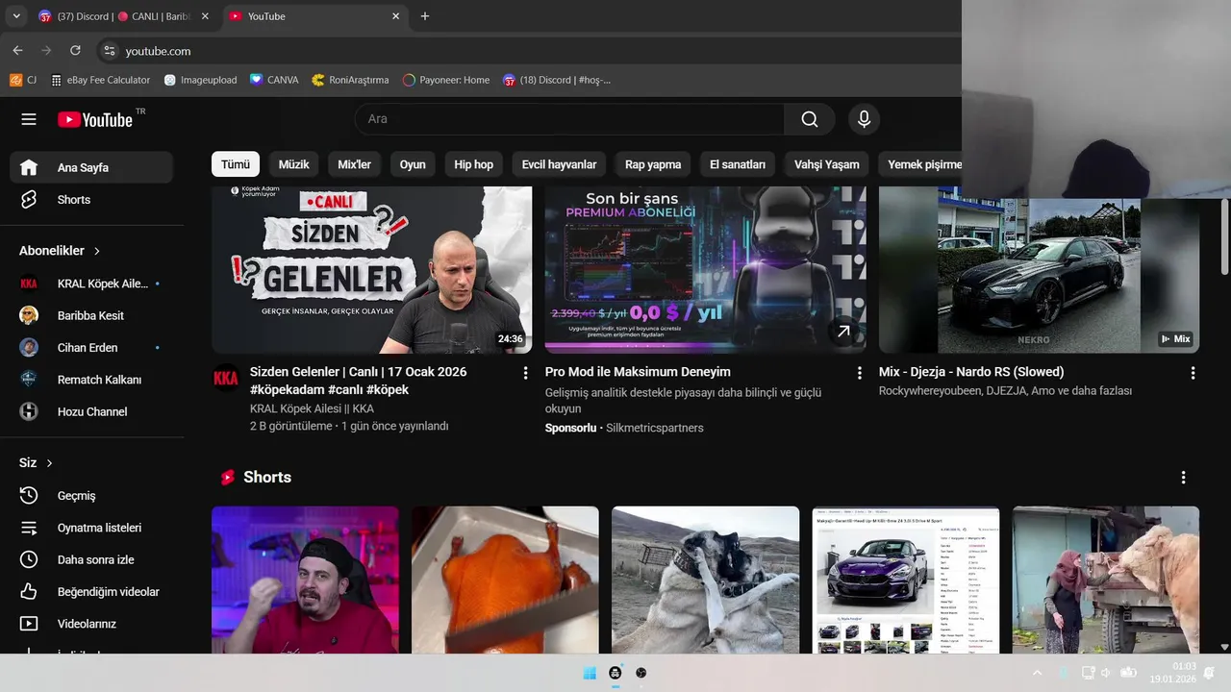Viewport: 1231px width, 692px height.
Task: Open the browser tab list dropdown
Action: pyautogui.click(x=16, y=16)
